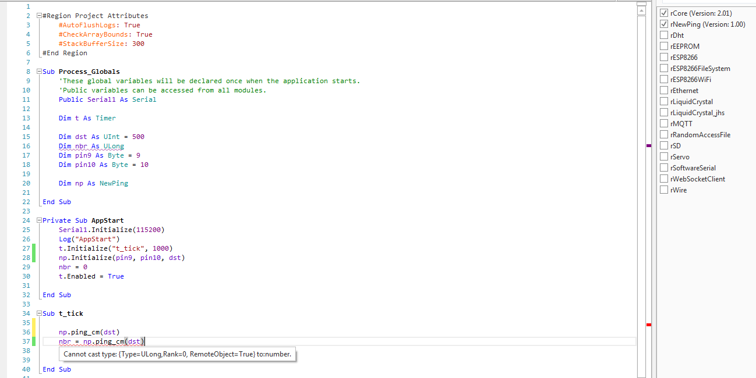756x378 pixels.
Task: Click the 'Dim pin10 As Byte = 10' line
Action: point(103,165)
